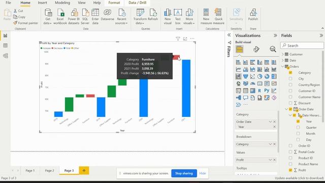The height and width of the screenshot is (183, 325).
Task: Uncheck the Profit field
Action: click(290, 170)
